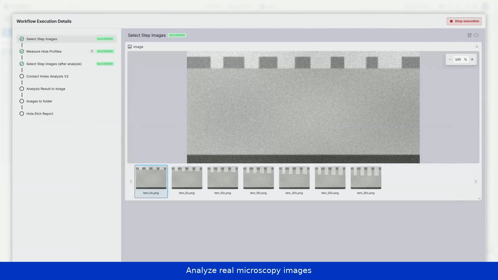This screenshot has width=498, height=280.
Task: Click the layout grid icon in step header
Action: [470, 35]
